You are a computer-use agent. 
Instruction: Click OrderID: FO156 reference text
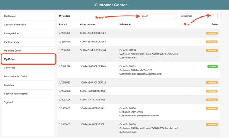tap(127, 108)
